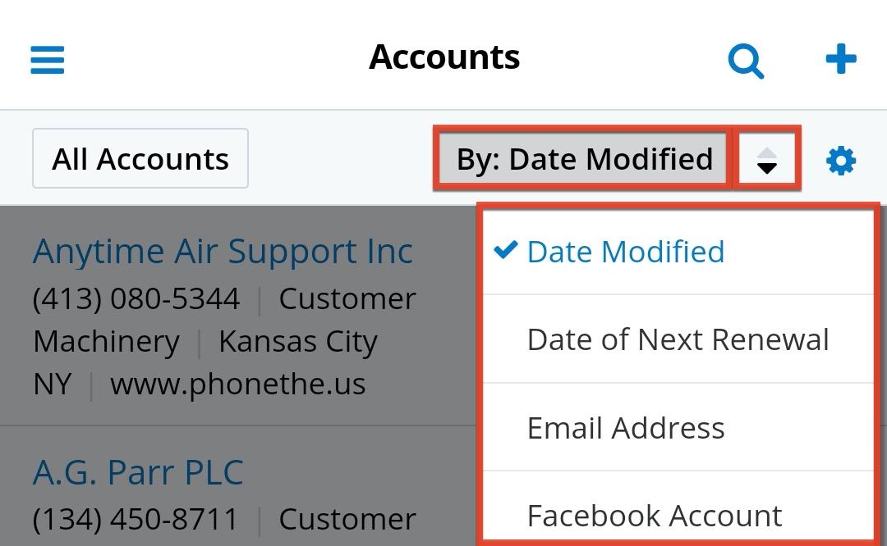Click the checkmark beside Date Modified

[x=506, y=251]
